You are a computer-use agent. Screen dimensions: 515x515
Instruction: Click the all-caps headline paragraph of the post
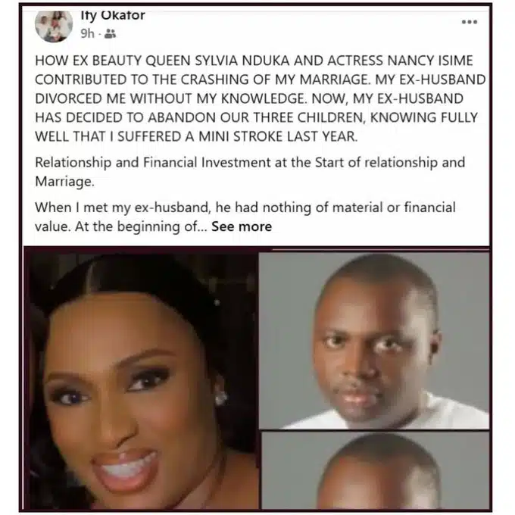[x=260, y=98]
